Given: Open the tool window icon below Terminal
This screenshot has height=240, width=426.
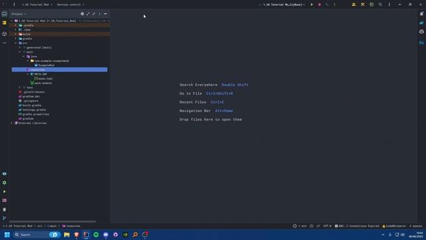Looking at the screenshot, I should click(5, 209).
